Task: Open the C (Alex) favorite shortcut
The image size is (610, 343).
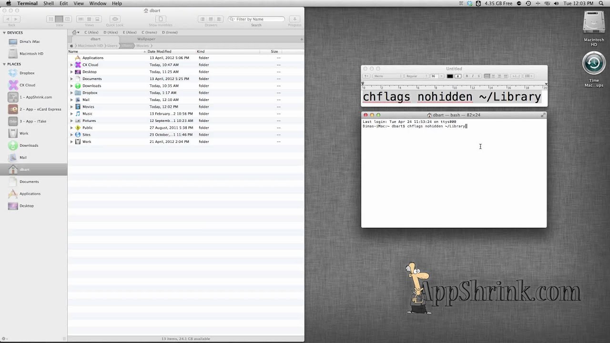Action: pos(91,32)
